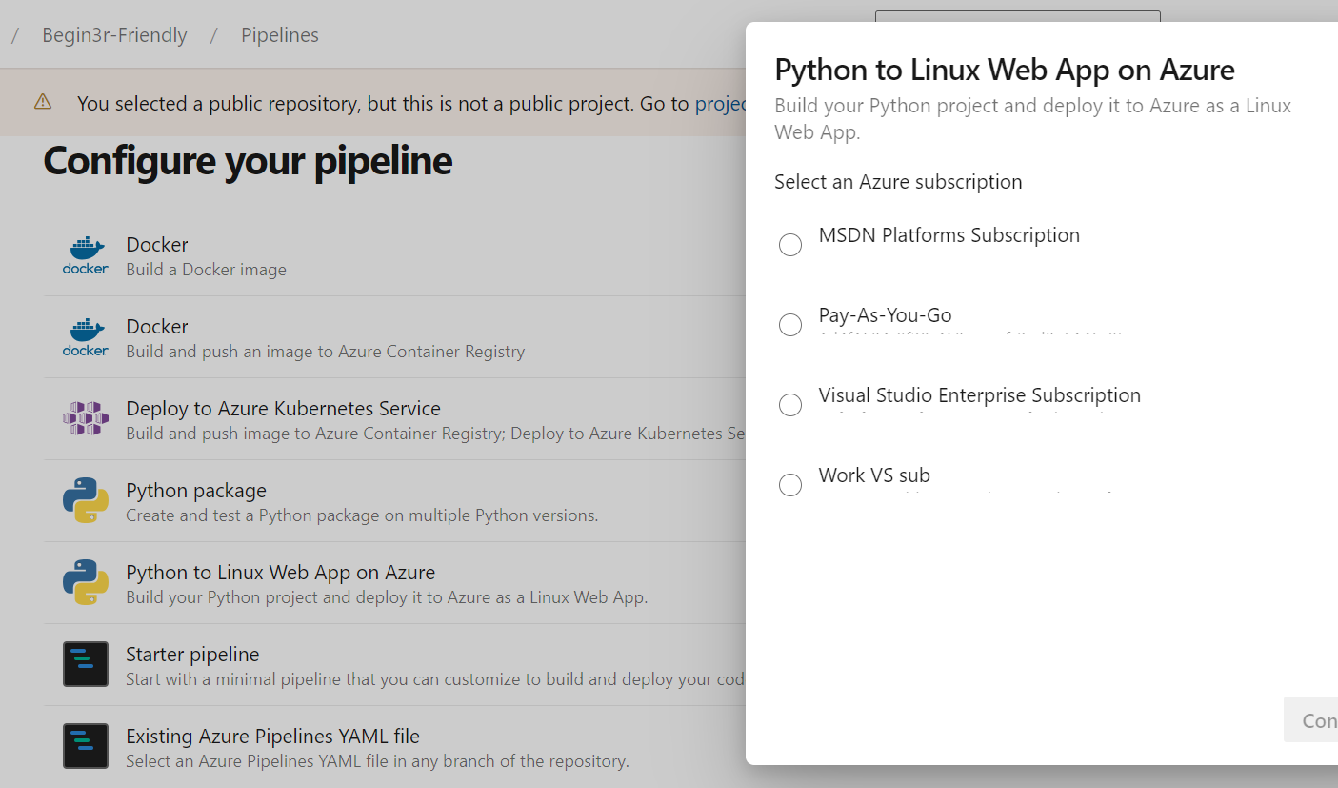Image resolution: width=1338 pixels, height=788 pixels.
Task: Click the Python package logo icon
Action: [86, 501]
